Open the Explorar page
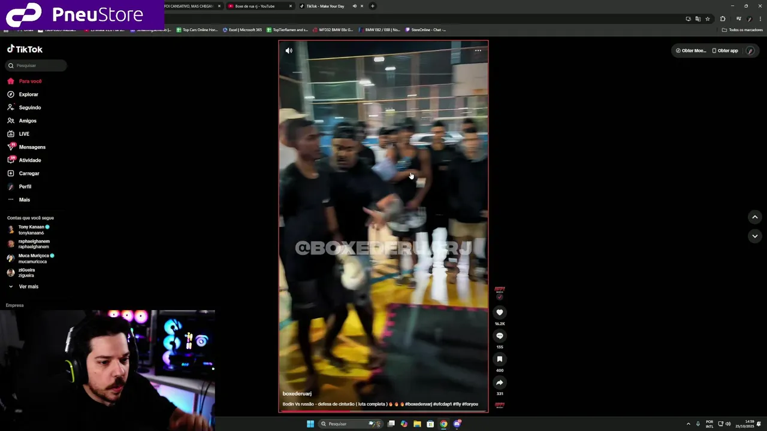 tap(23, 95)
